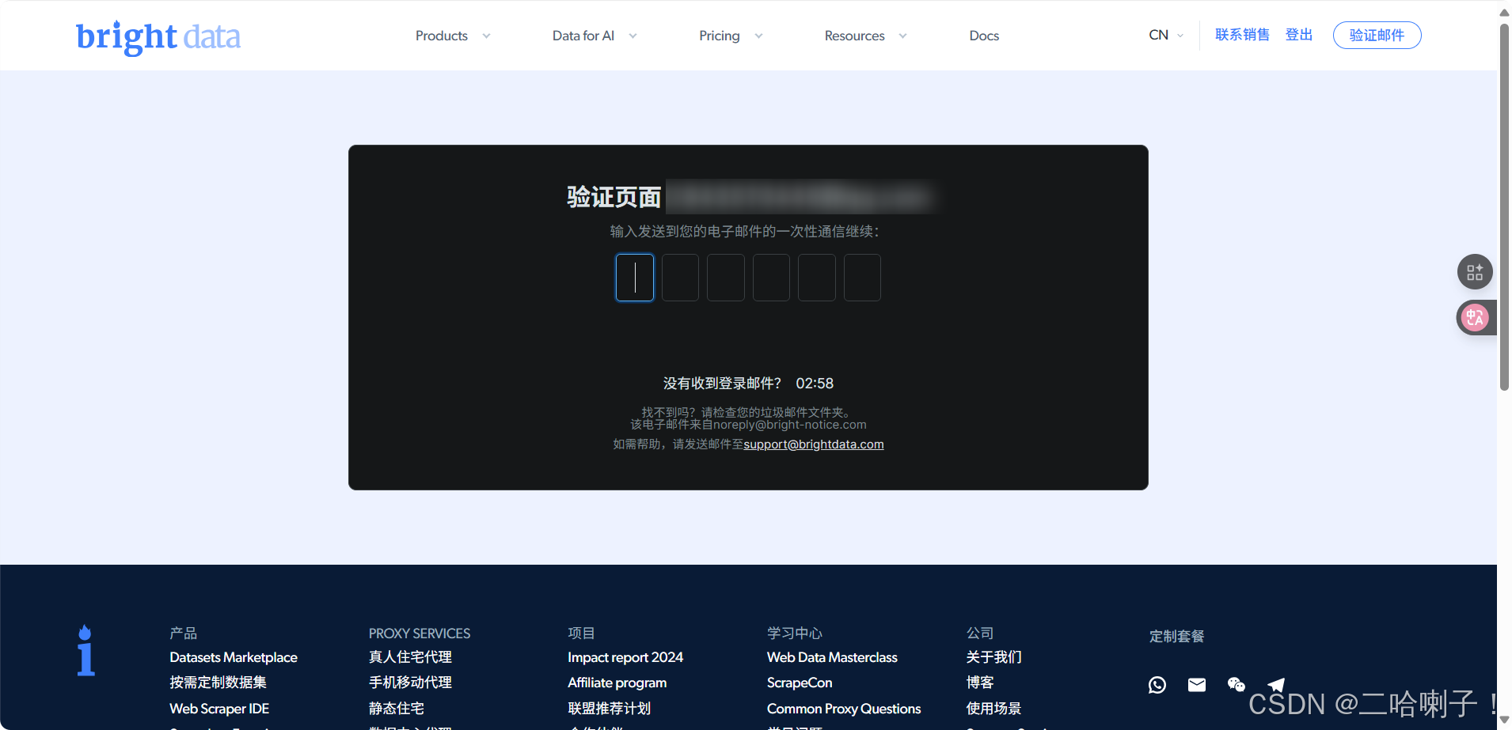Go to Docs in navigation
The image size is (1512, 730).
[x=984, y=36]
